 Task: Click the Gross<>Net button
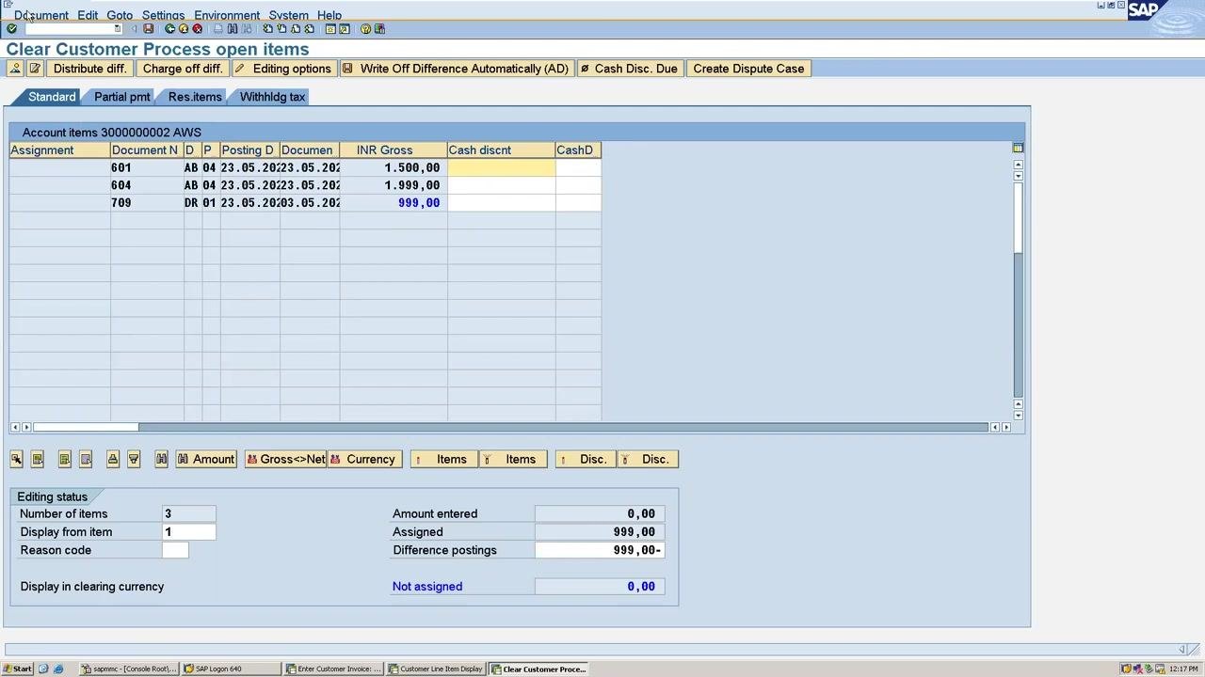[x=285, y=459]
